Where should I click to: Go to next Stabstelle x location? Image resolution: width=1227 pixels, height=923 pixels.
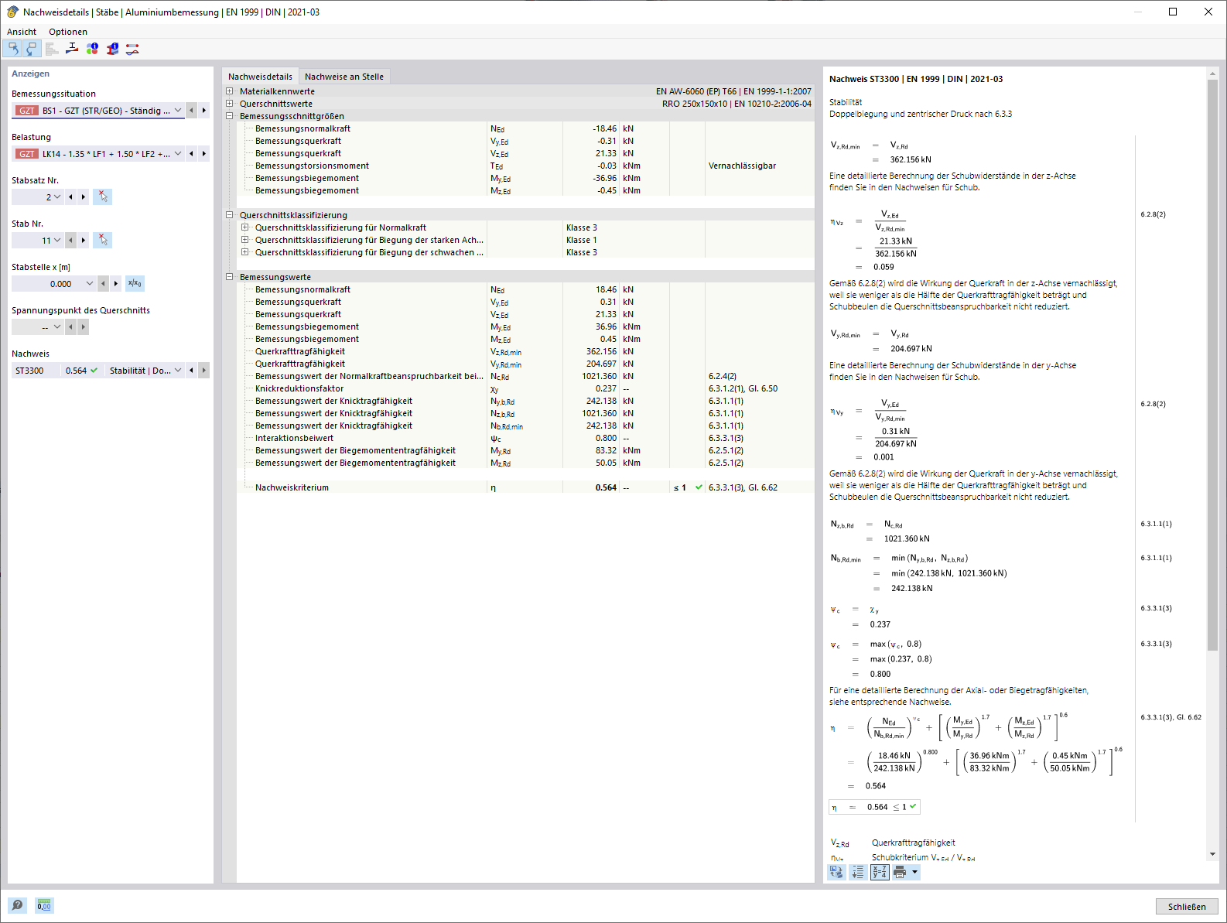(x=116, y=284)
